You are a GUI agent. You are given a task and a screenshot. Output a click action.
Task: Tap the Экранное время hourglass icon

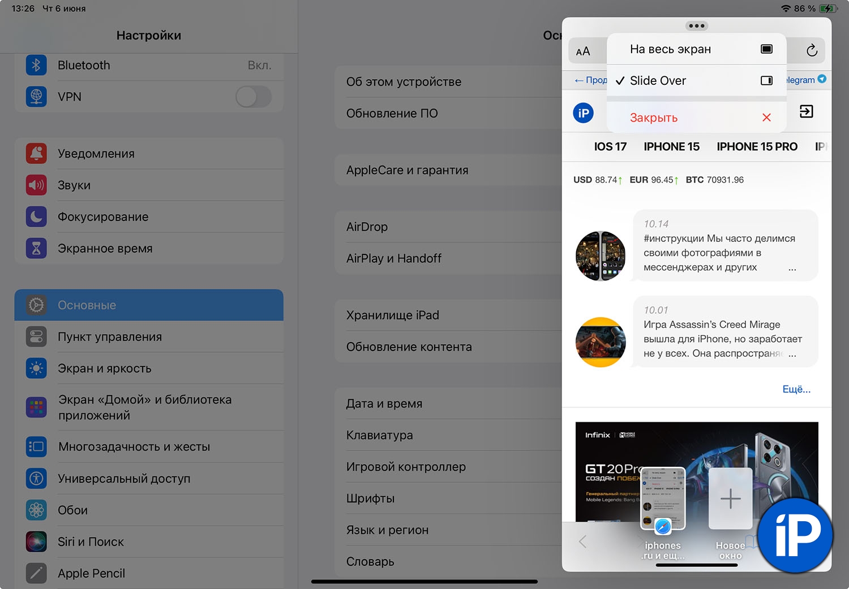36,248
